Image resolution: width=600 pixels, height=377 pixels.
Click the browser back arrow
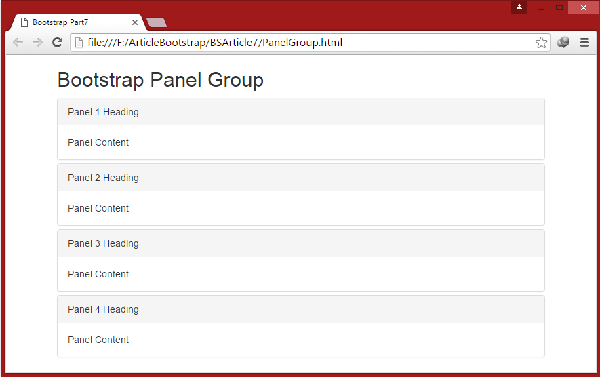(18, 43)
